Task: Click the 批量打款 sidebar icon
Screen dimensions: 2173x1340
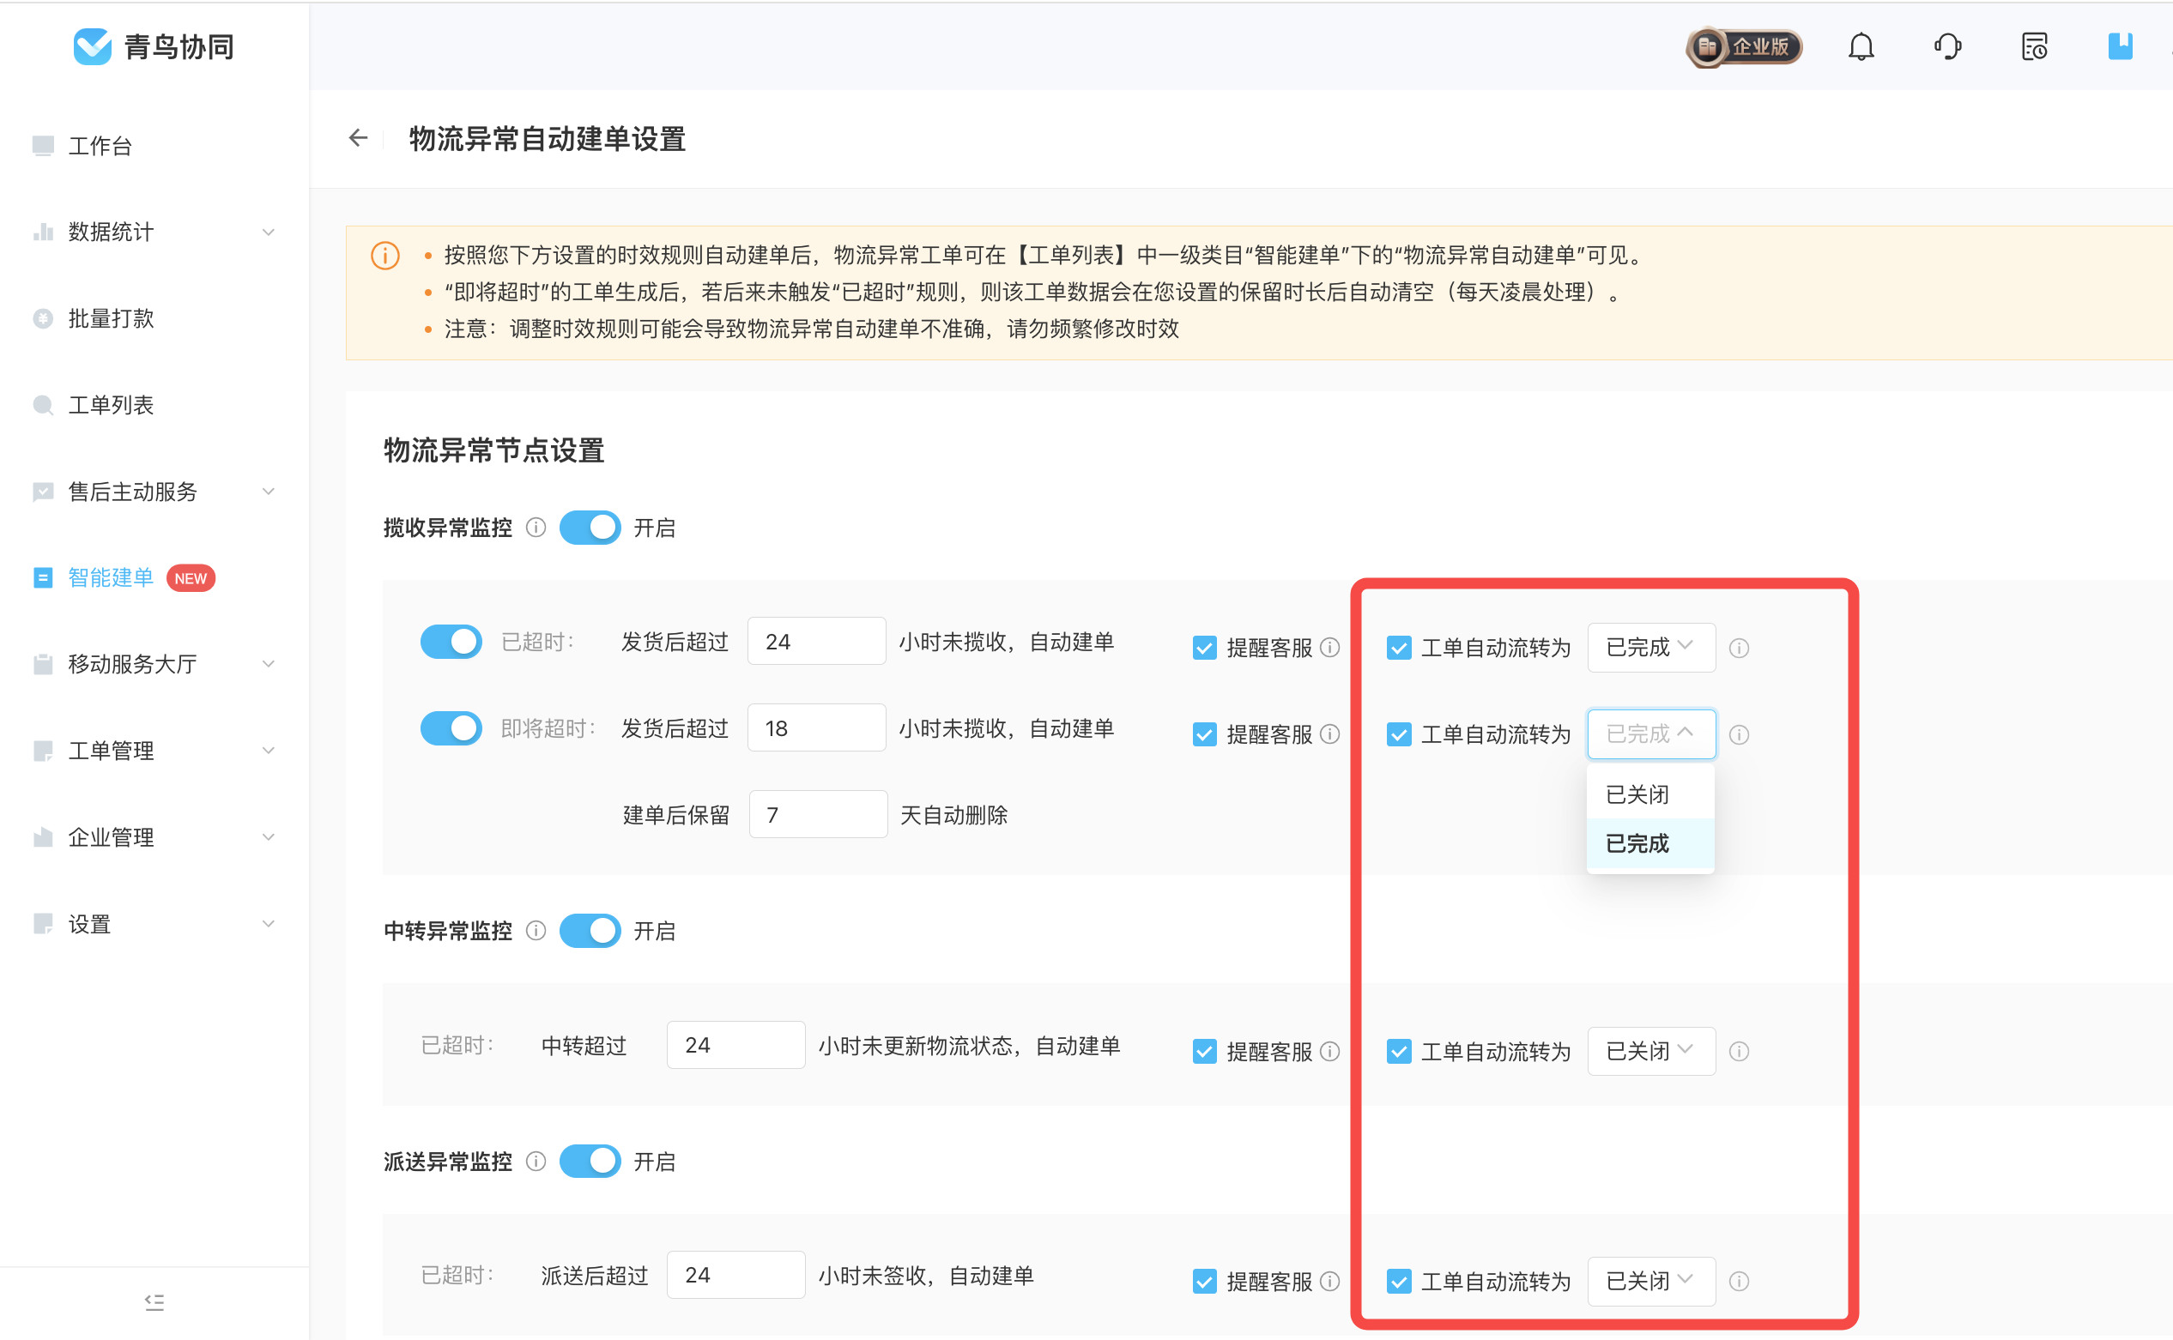Action: (43, 318)
